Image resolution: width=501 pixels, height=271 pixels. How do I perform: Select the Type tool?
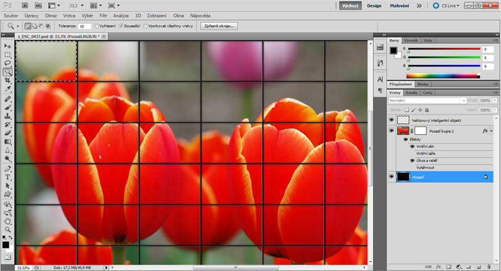pyautogui.click(x=8, y=177)
